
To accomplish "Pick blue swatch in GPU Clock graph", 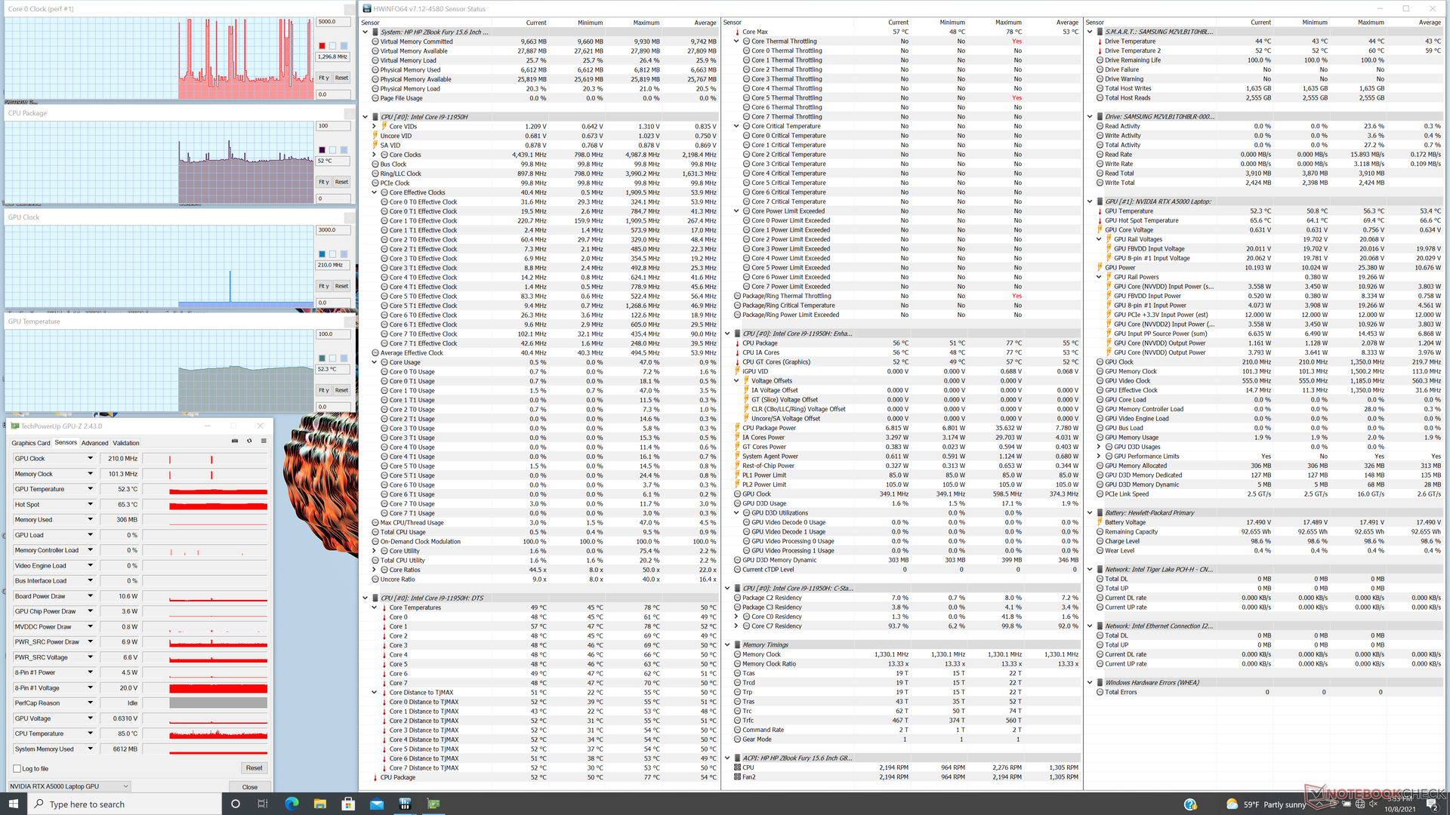I will click(322, 254).
